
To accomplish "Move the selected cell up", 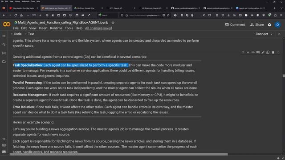I will (x=243, y=52).
